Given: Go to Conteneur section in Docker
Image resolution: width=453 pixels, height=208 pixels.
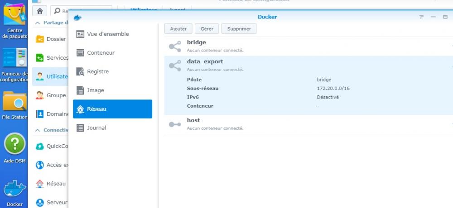Looking at the screenshot, I should [x=113, y=53].
